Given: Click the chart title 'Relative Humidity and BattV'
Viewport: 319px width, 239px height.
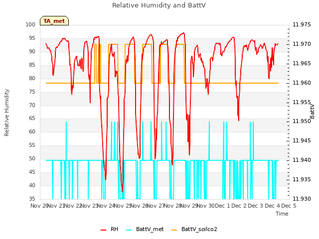Looking at the screenshot, I should coord(159,5).
